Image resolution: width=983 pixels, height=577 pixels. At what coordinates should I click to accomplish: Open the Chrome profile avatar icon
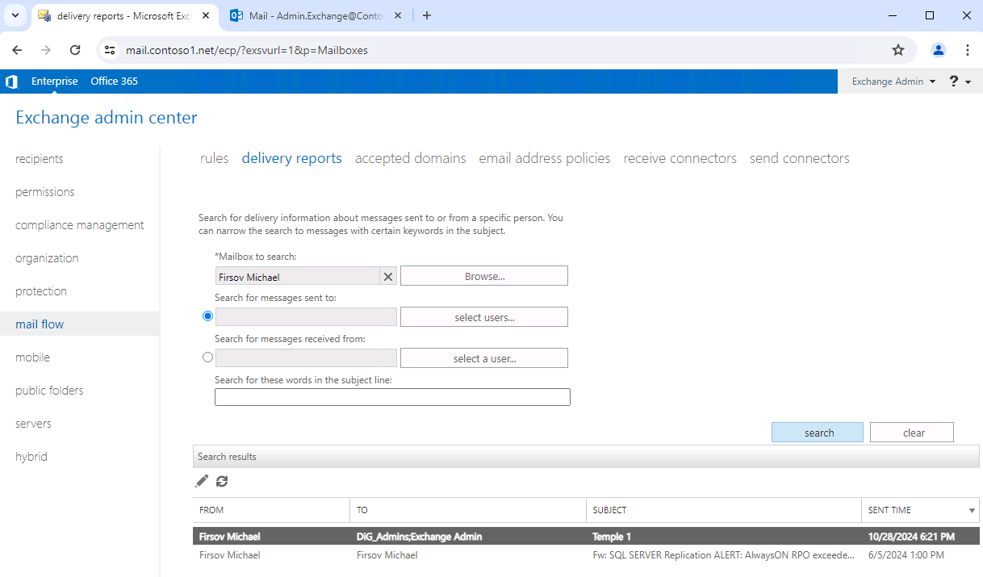tap(939, 50)
